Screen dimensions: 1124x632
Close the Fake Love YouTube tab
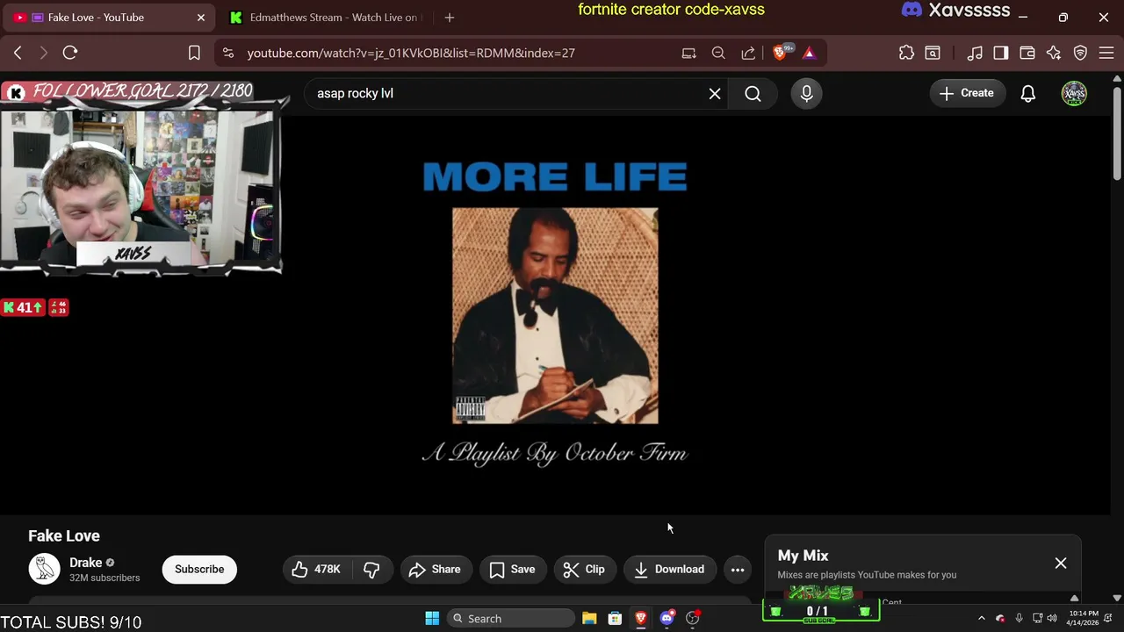coord(201,18)
